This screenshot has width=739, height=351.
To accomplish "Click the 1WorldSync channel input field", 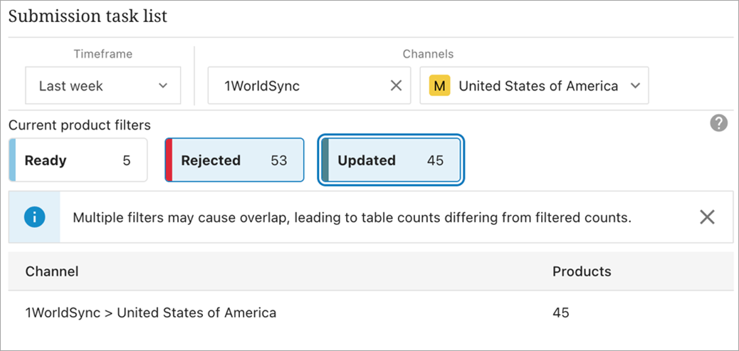I will (299, 86).
